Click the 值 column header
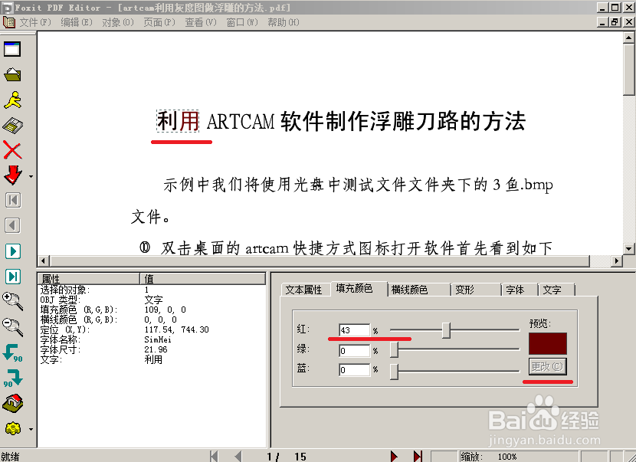This screenshot has height=462, width=636. (203, 279)
